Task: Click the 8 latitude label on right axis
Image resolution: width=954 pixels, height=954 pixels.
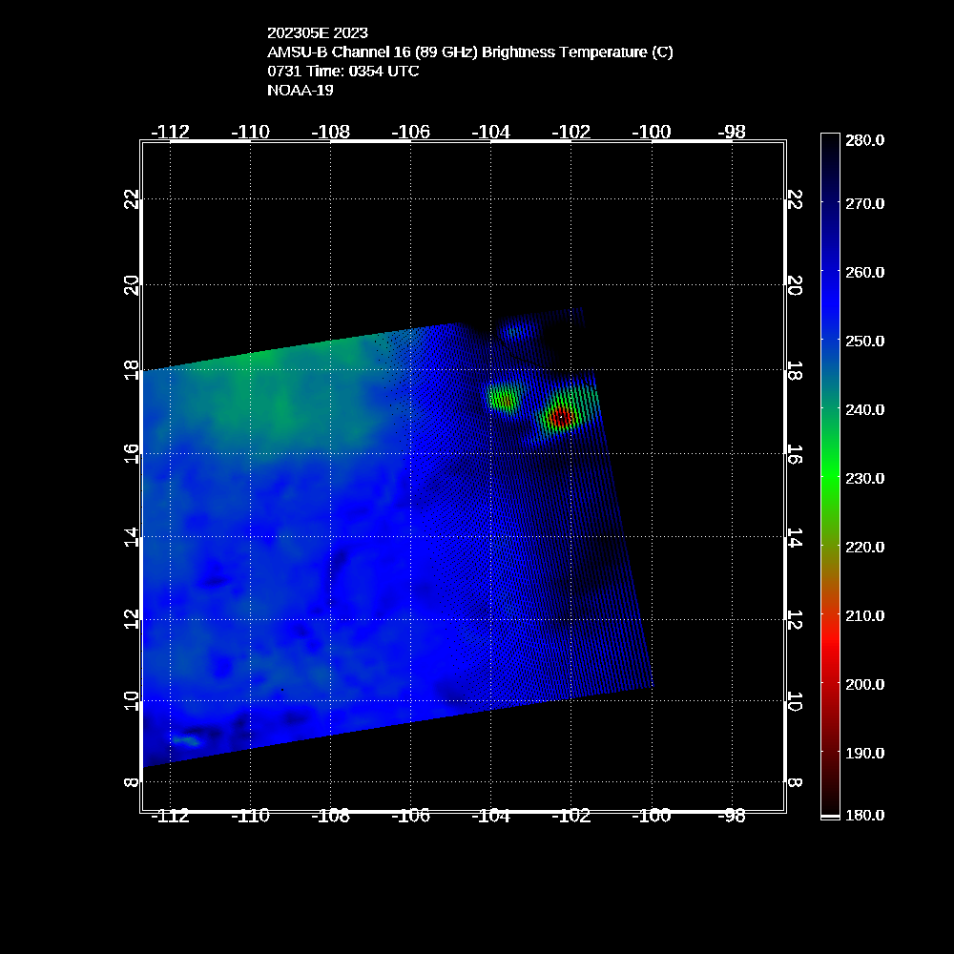Action: point(795,783)
